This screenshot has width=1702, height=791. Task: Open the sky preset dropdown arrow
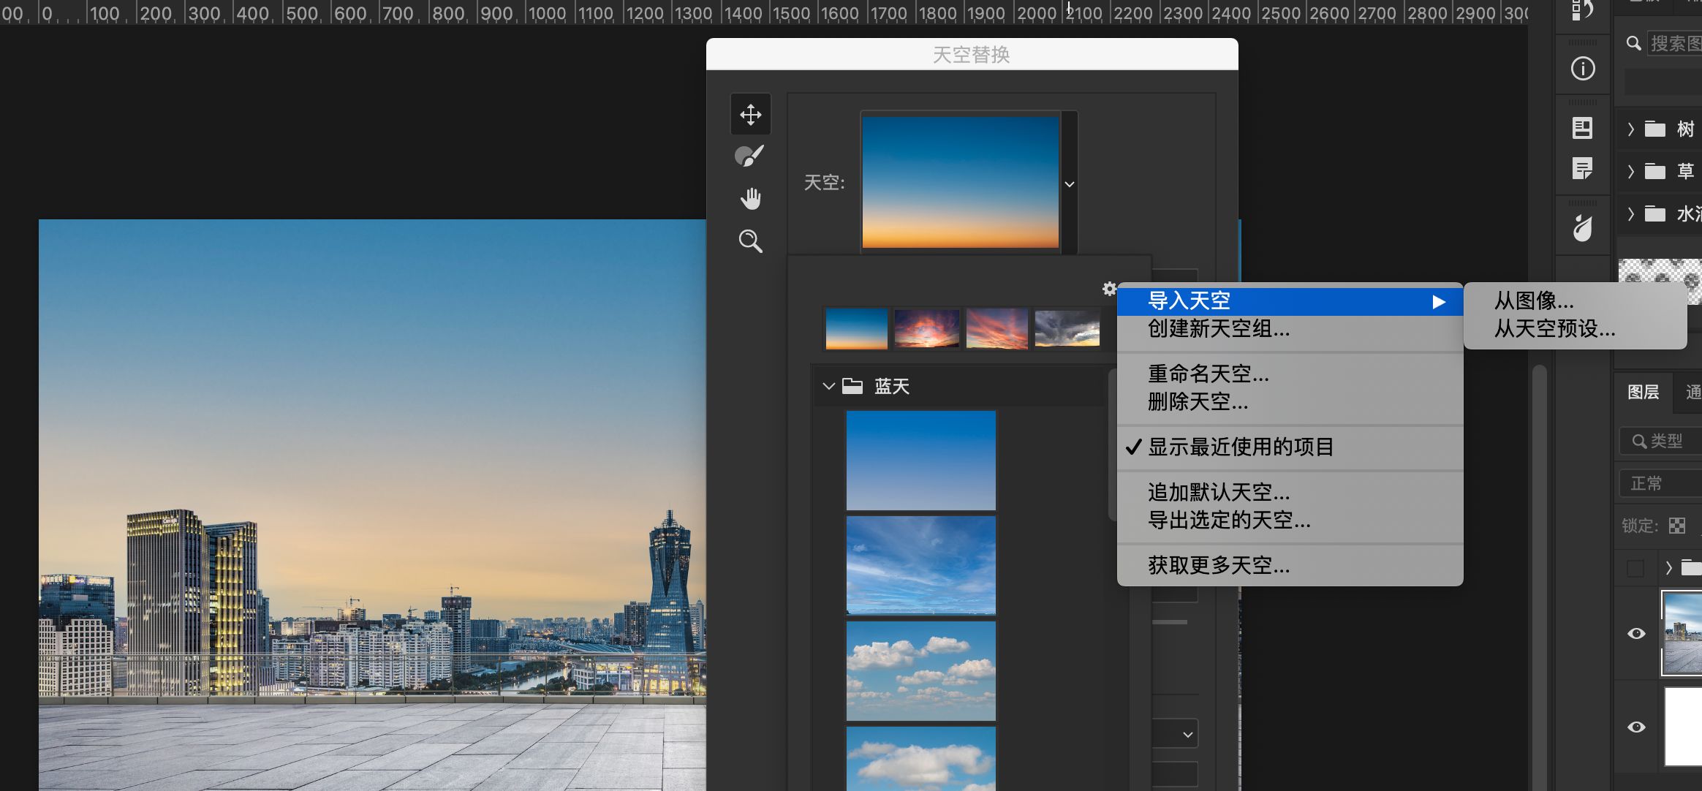pyautogui.click(x=1070, y=184)
